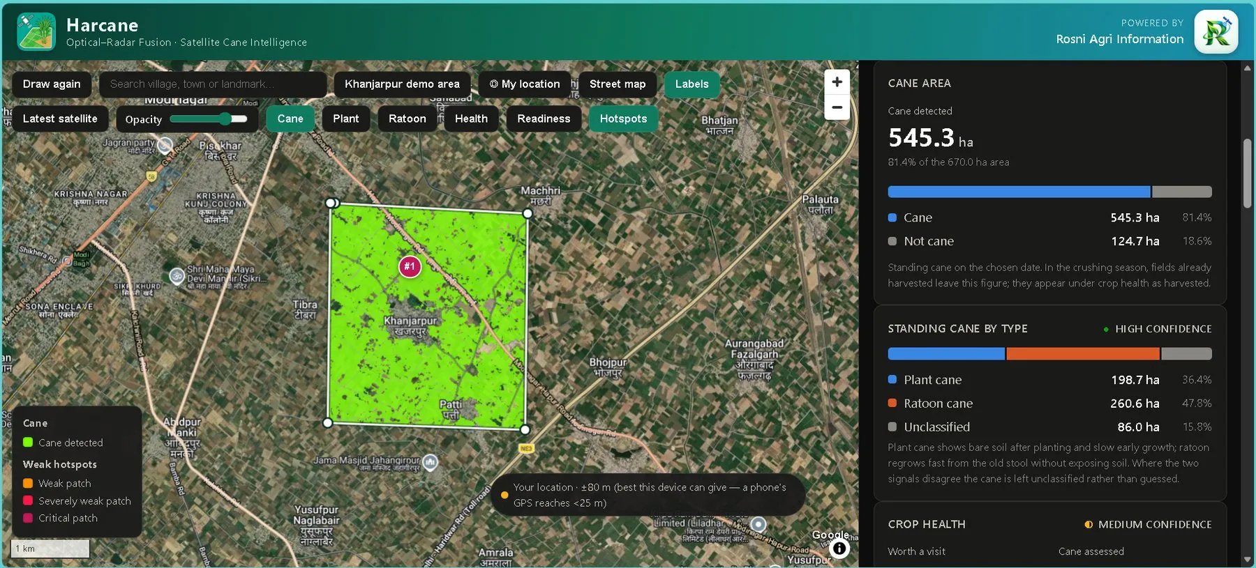Screen dimensions: 1256x568
Task: Jump to Khanjarpur demo area
Action: click(402, 84)
